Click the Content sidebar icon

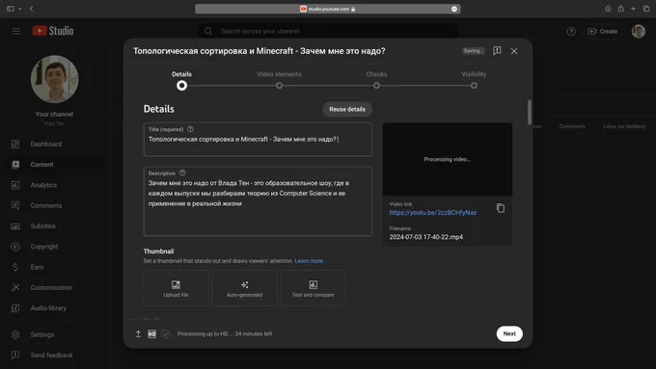[x=15, y=165]
